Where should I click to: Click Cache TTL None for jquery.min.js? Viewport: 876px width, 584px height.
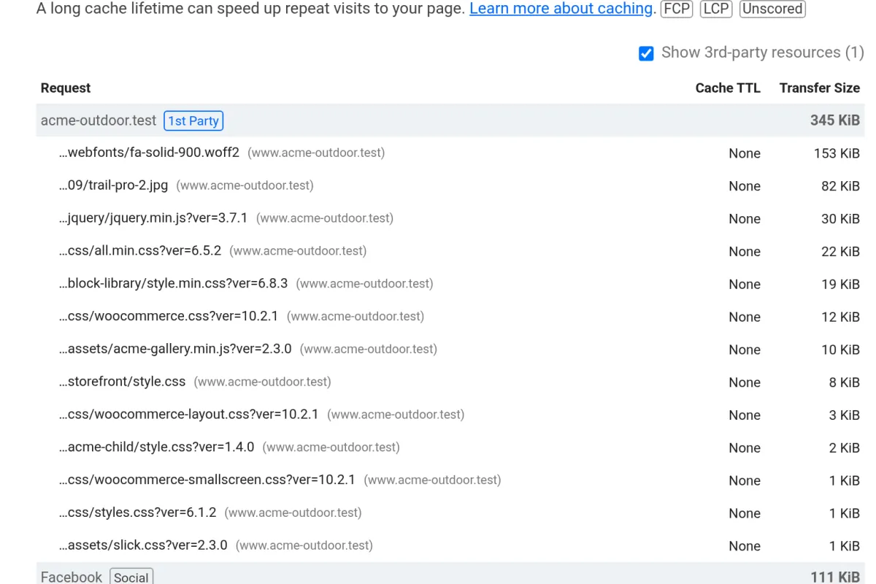[x=745, y=219]
